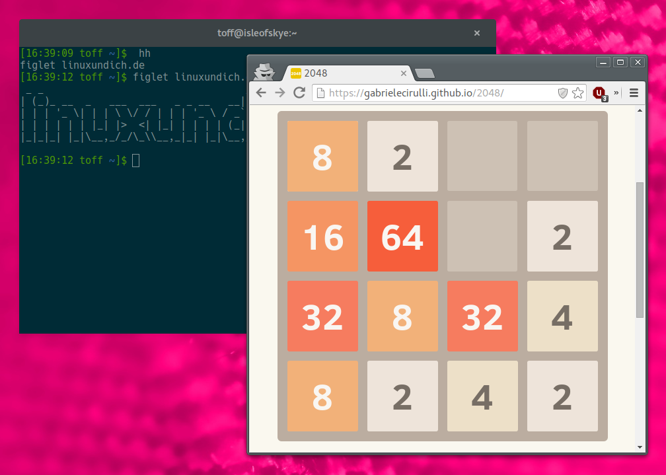This screenshot has height=475, width=666.
Task: Click the forward navigation arrow
Action: tap(279, 92)
